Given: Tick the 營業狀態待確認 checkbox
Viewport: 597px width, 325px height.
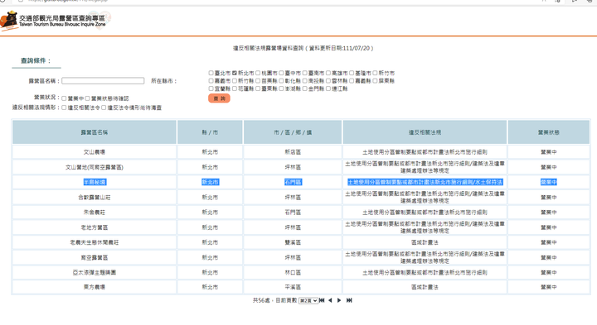Looking at the screenshot, I should coord(88,98).
